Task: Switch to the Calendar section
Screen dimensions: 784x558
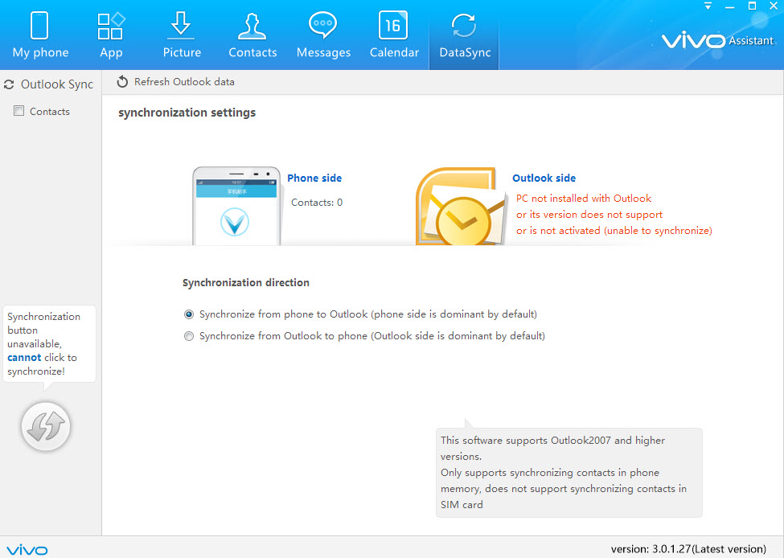Action: tap(394, 35)
